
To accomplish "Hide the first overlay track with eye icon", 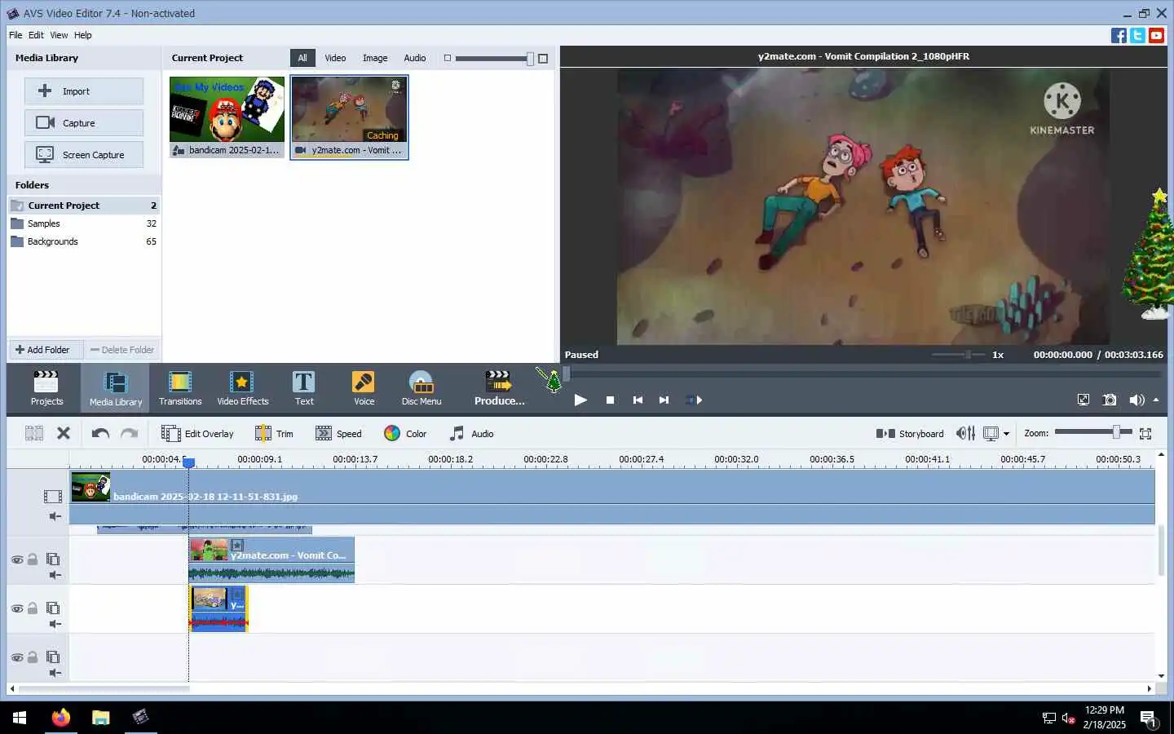I will (x=16, y=559).
